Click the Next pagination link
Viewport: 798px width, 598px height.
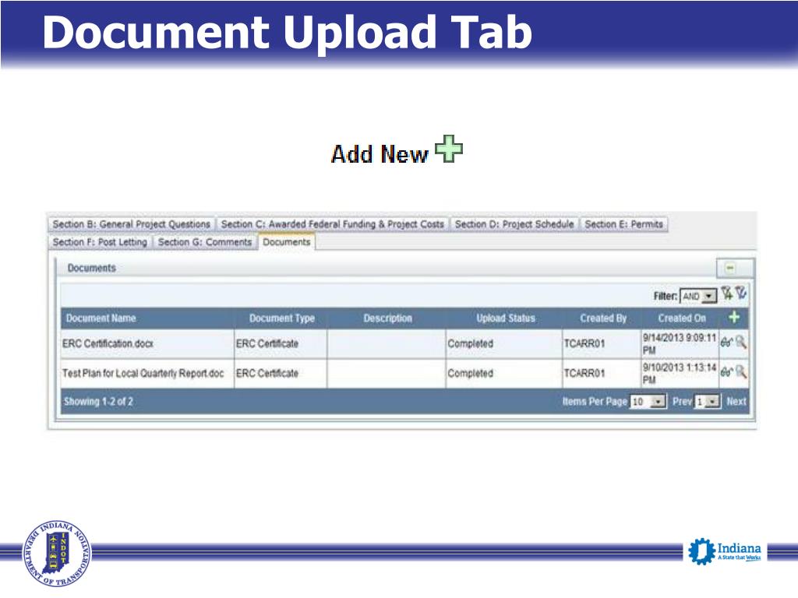[x=736, y=402]
